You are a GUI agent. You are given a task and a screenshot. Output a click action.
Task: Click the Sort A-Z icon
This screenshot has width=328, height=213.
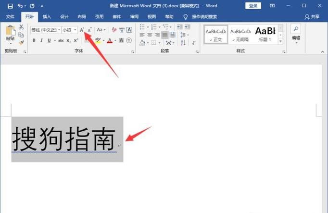coord(183,43)
